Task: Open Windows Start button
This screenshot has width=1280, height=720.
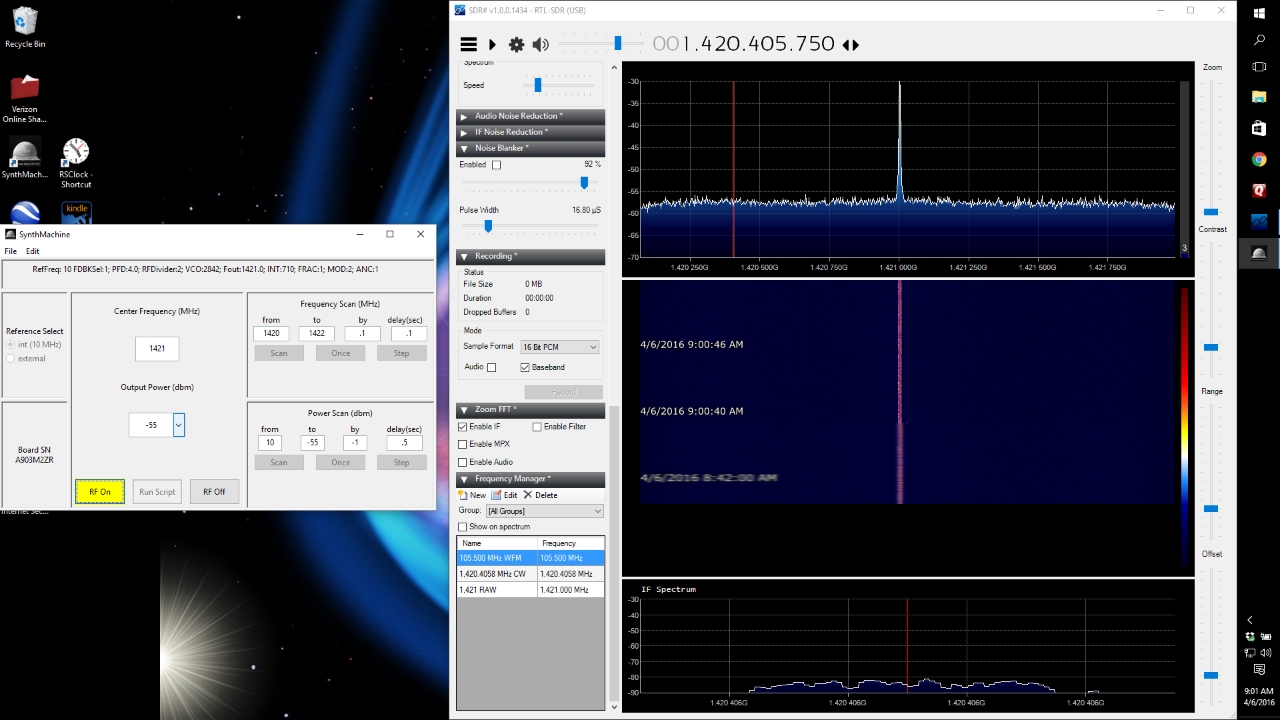Action: (x=1259, y=13)
